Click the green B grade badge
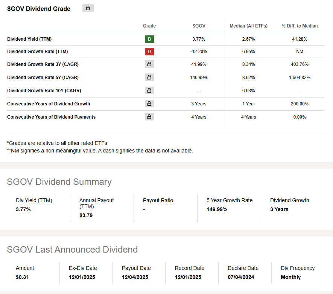The width and height of the screenshot is (333, 294). click(149, 39)
